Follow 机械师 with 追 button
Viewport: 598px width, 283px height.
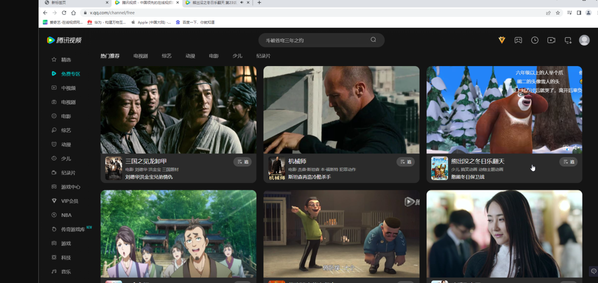(406, 162)
